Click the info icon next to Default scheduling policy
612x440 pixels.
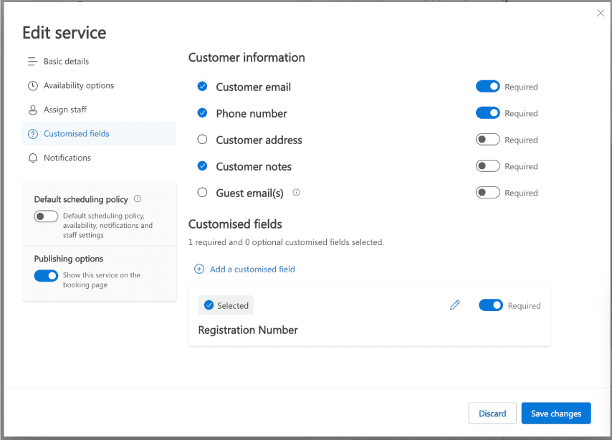coord(138,199)
